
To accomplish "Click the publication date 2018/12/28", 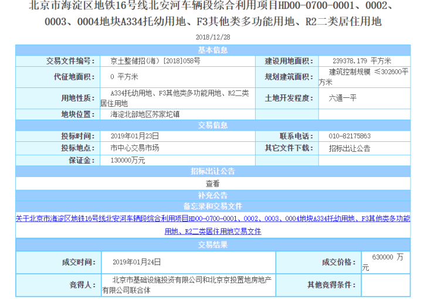I will [x=212, y=36].
